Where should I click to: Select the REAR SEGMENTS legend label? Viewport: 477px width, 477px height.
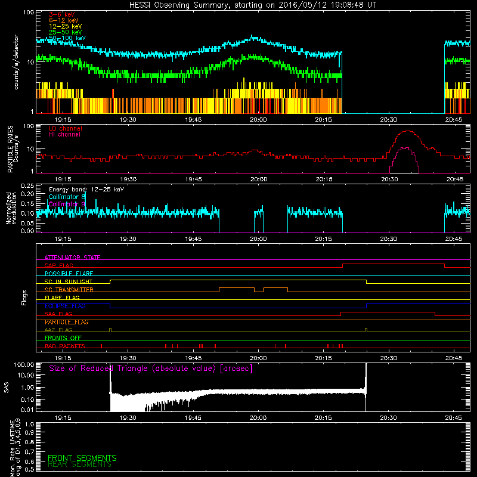(x=79, y=464)
